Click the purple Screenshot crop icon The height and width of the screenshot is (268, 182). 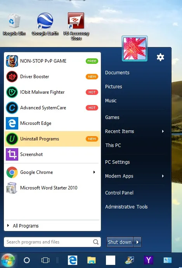coord(12,154)
